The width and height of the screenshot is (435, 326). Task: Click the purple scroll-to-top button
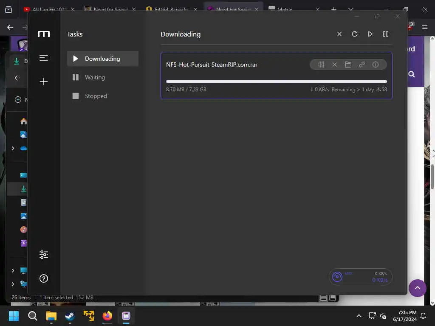coord(417,288)
